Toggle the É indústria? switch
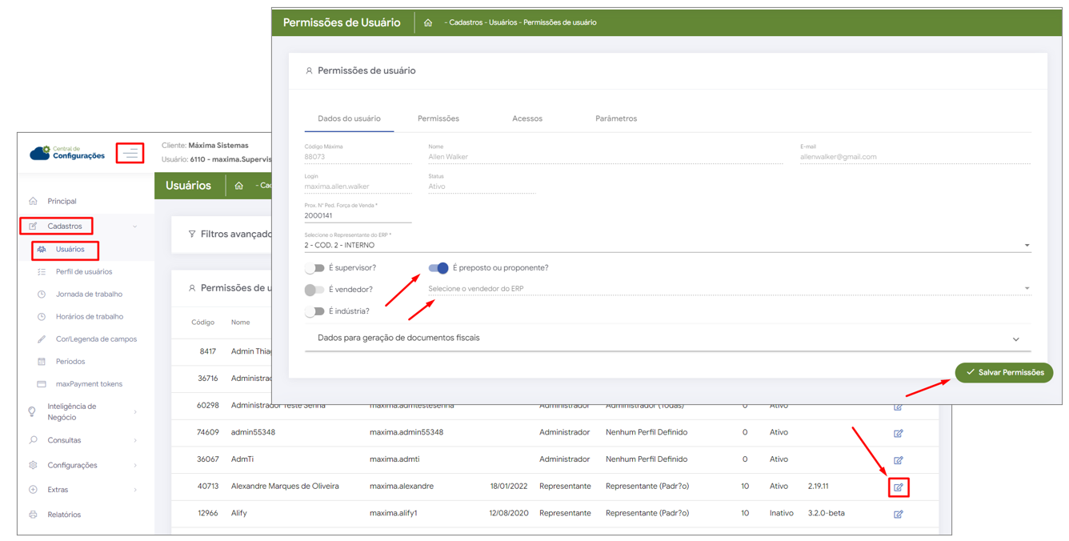 click(x=314, y=311)
